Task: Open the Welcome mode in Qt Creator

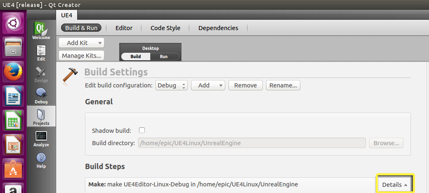Action: point(41,31)
